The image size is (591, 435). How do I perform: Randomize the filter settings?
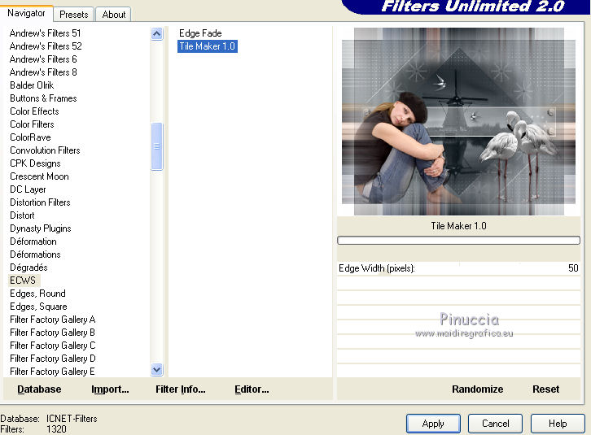click(x=478, y=389)
